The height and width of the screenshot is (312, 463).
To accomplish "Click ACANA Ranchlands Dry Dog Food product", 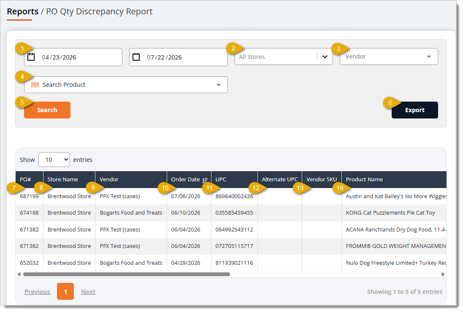I will [396, 230].
